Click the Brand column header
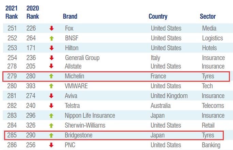 (70, 16)
